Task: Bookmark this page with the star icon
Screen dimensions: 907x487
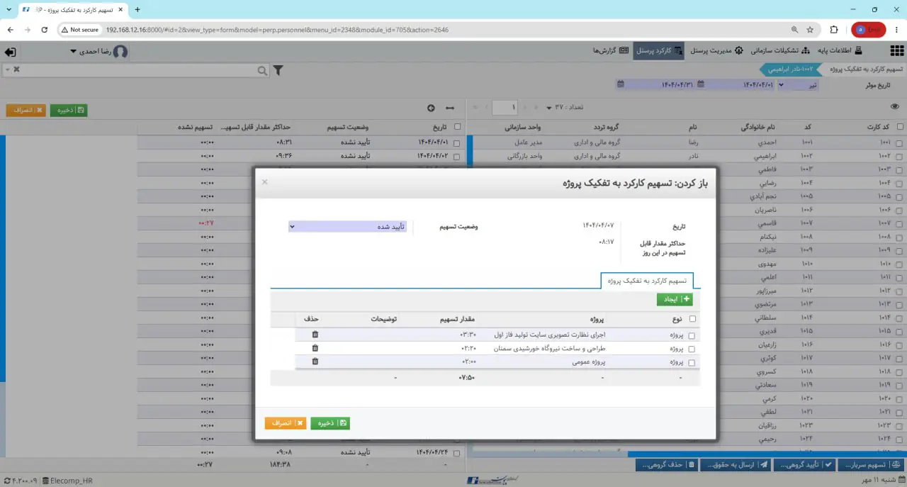Action: 810,30
